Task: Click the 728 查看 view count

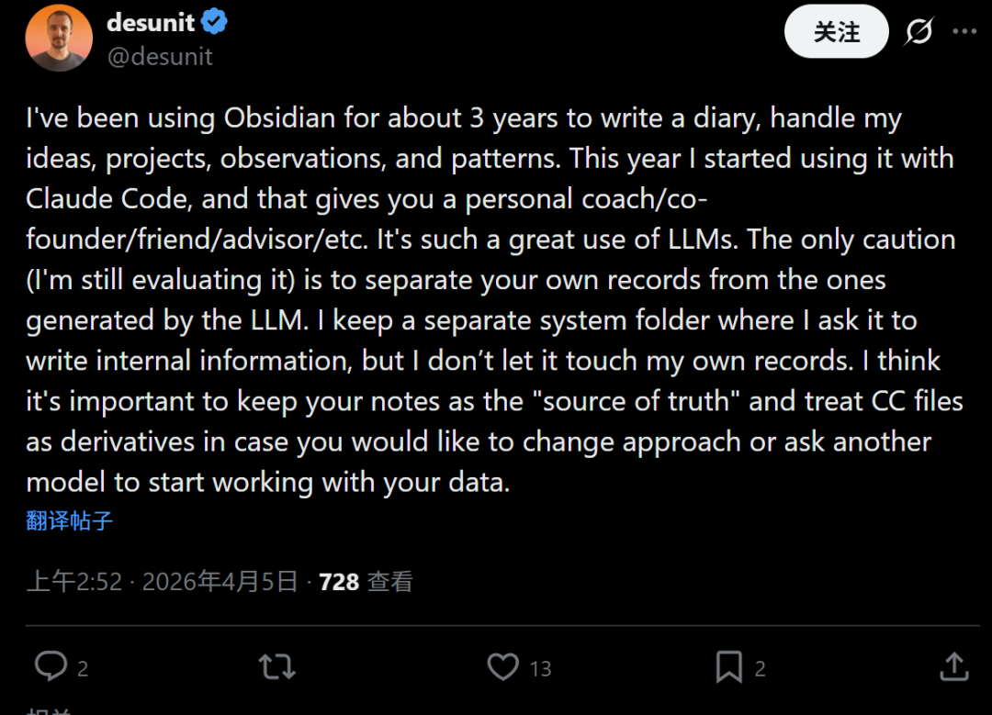Action: 366,581
